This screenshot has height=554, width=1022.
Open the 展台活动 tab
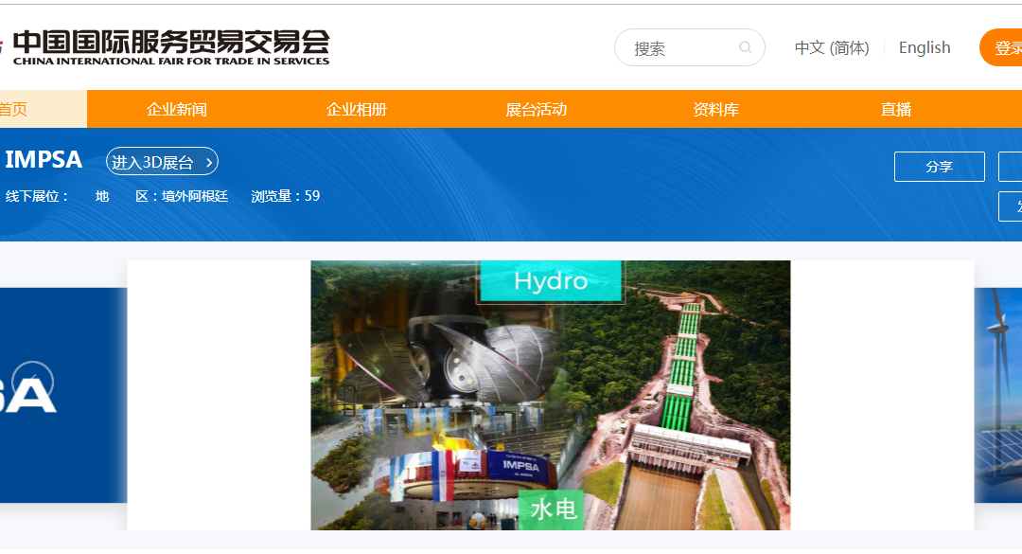pos(537,109)
